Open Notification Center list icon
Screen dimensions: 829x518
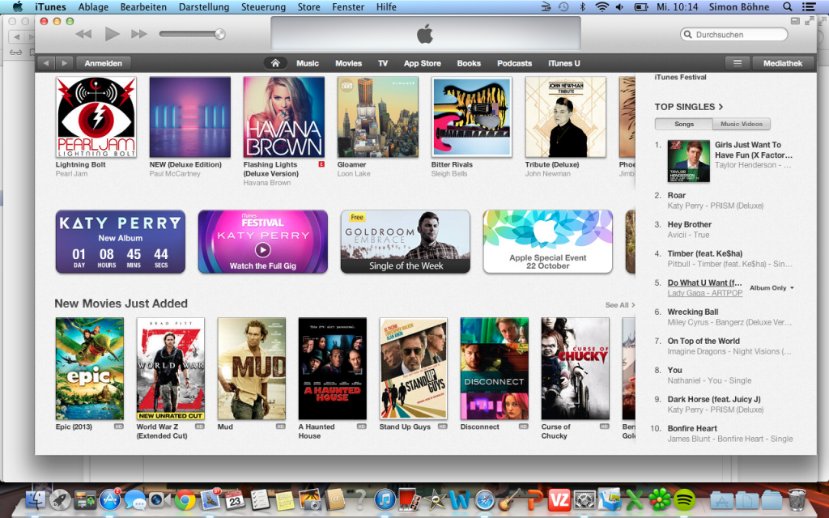[809, 6]
